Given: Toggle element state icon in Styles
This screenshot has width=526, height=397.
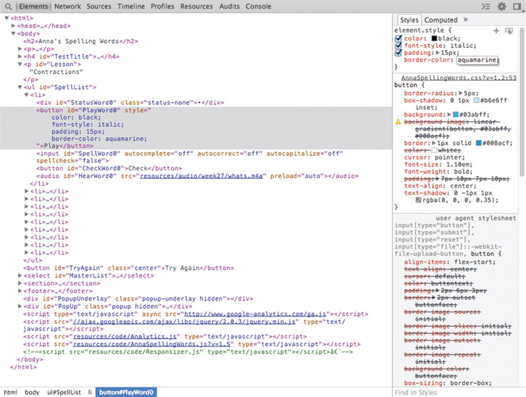Looking at the screenshot, I should (509, 30).
